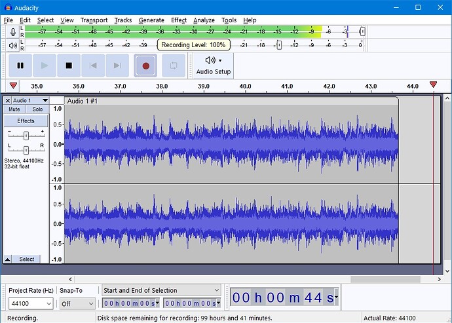Collapse the Audio 1 track with bottom arrow
Screen dimensions: 452x323
pos(8,259)
